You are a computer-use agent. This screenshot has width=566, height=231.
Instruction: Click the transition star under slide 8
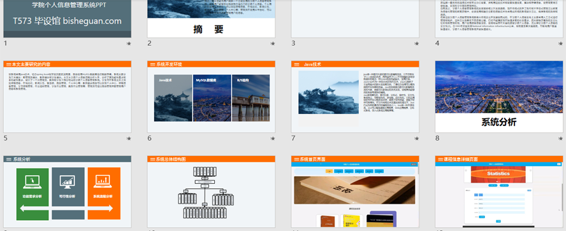tap(561, 138)
